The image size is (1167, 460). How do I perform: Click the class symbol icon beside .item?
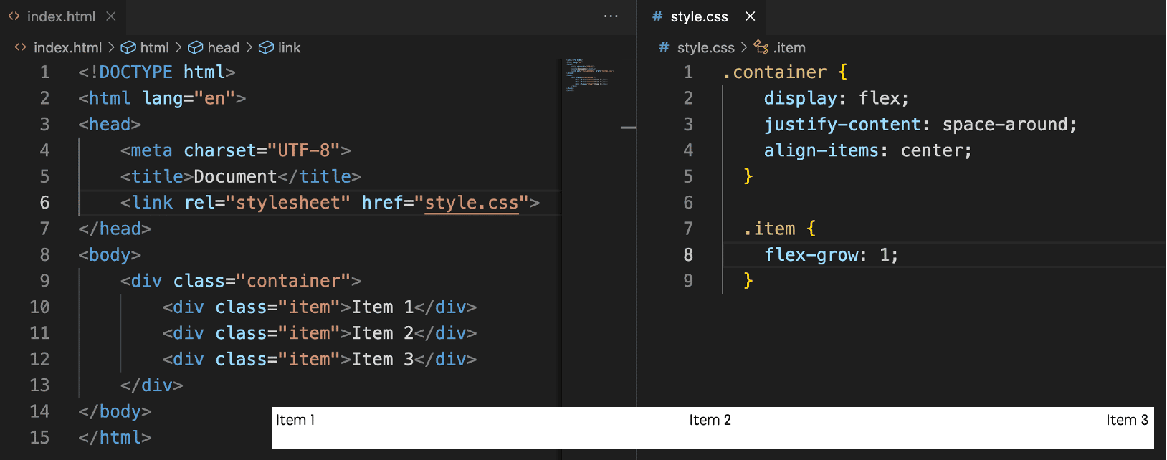(x=761, y=47)
